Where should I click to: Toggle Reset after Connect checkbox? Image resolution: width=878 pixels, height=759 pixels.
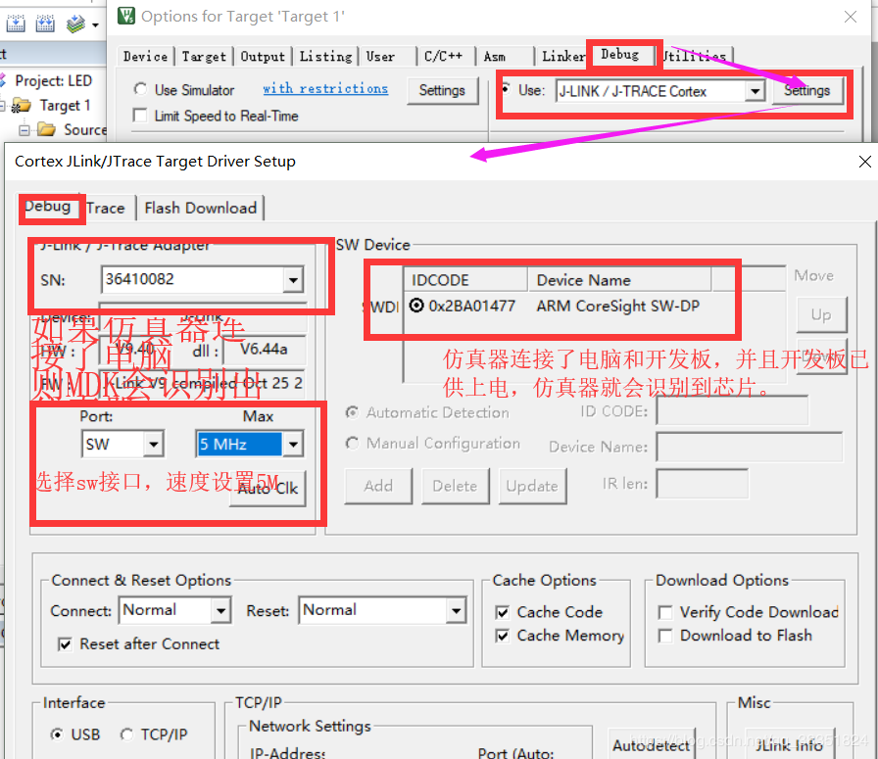[65, 644]
